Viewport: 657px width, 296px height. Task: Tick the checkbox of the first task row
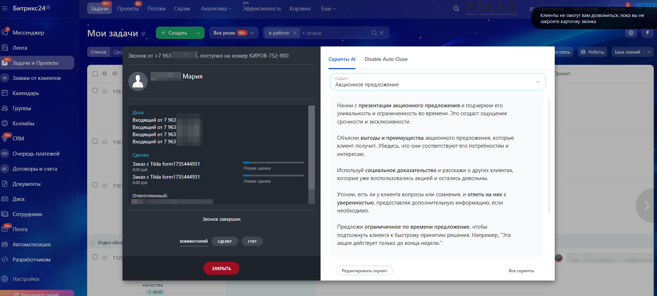(x=95, y=90)
